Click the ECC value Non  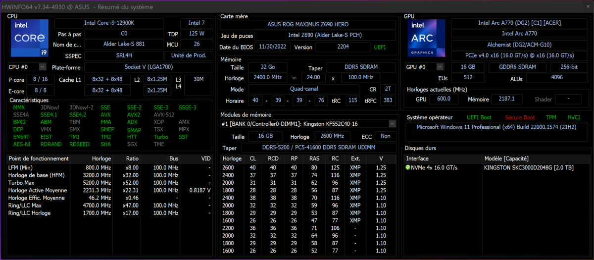point(386,136)
